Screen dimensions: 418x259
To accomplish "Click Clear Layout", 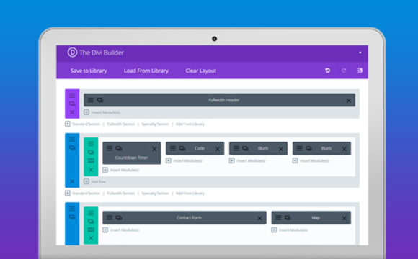I will [x=201, y=71].
